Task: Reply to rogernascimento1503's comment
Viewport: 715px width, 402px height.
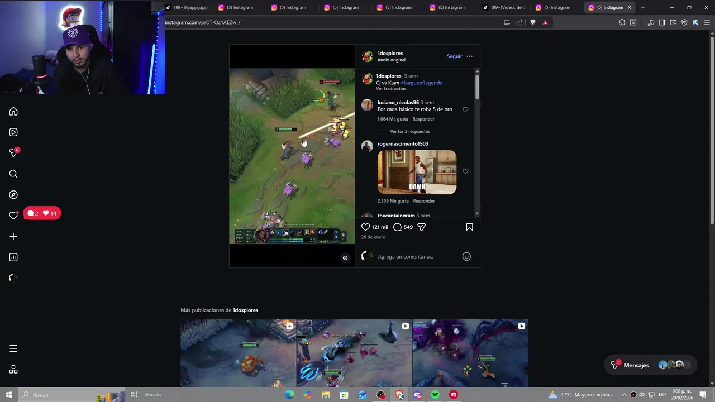Action: [x=424, y=201]
